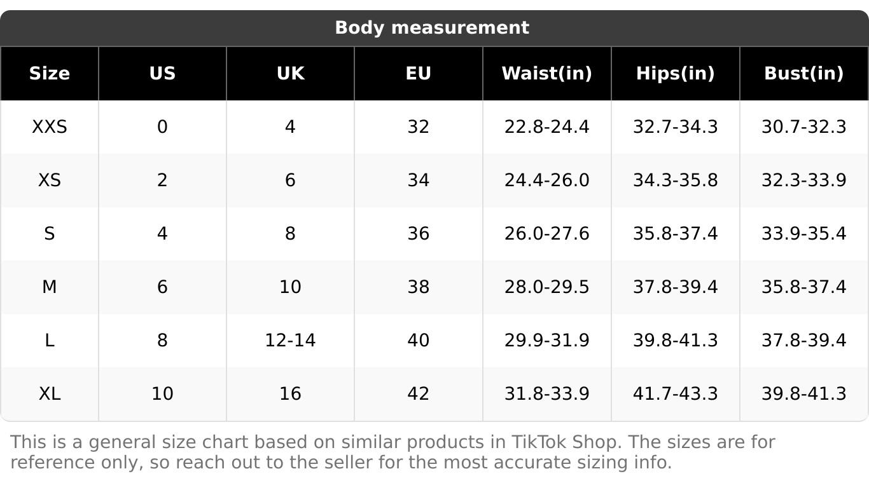Click the Waist(in) column header
This screenshot has width=869, height=483.
click(546, 73)
